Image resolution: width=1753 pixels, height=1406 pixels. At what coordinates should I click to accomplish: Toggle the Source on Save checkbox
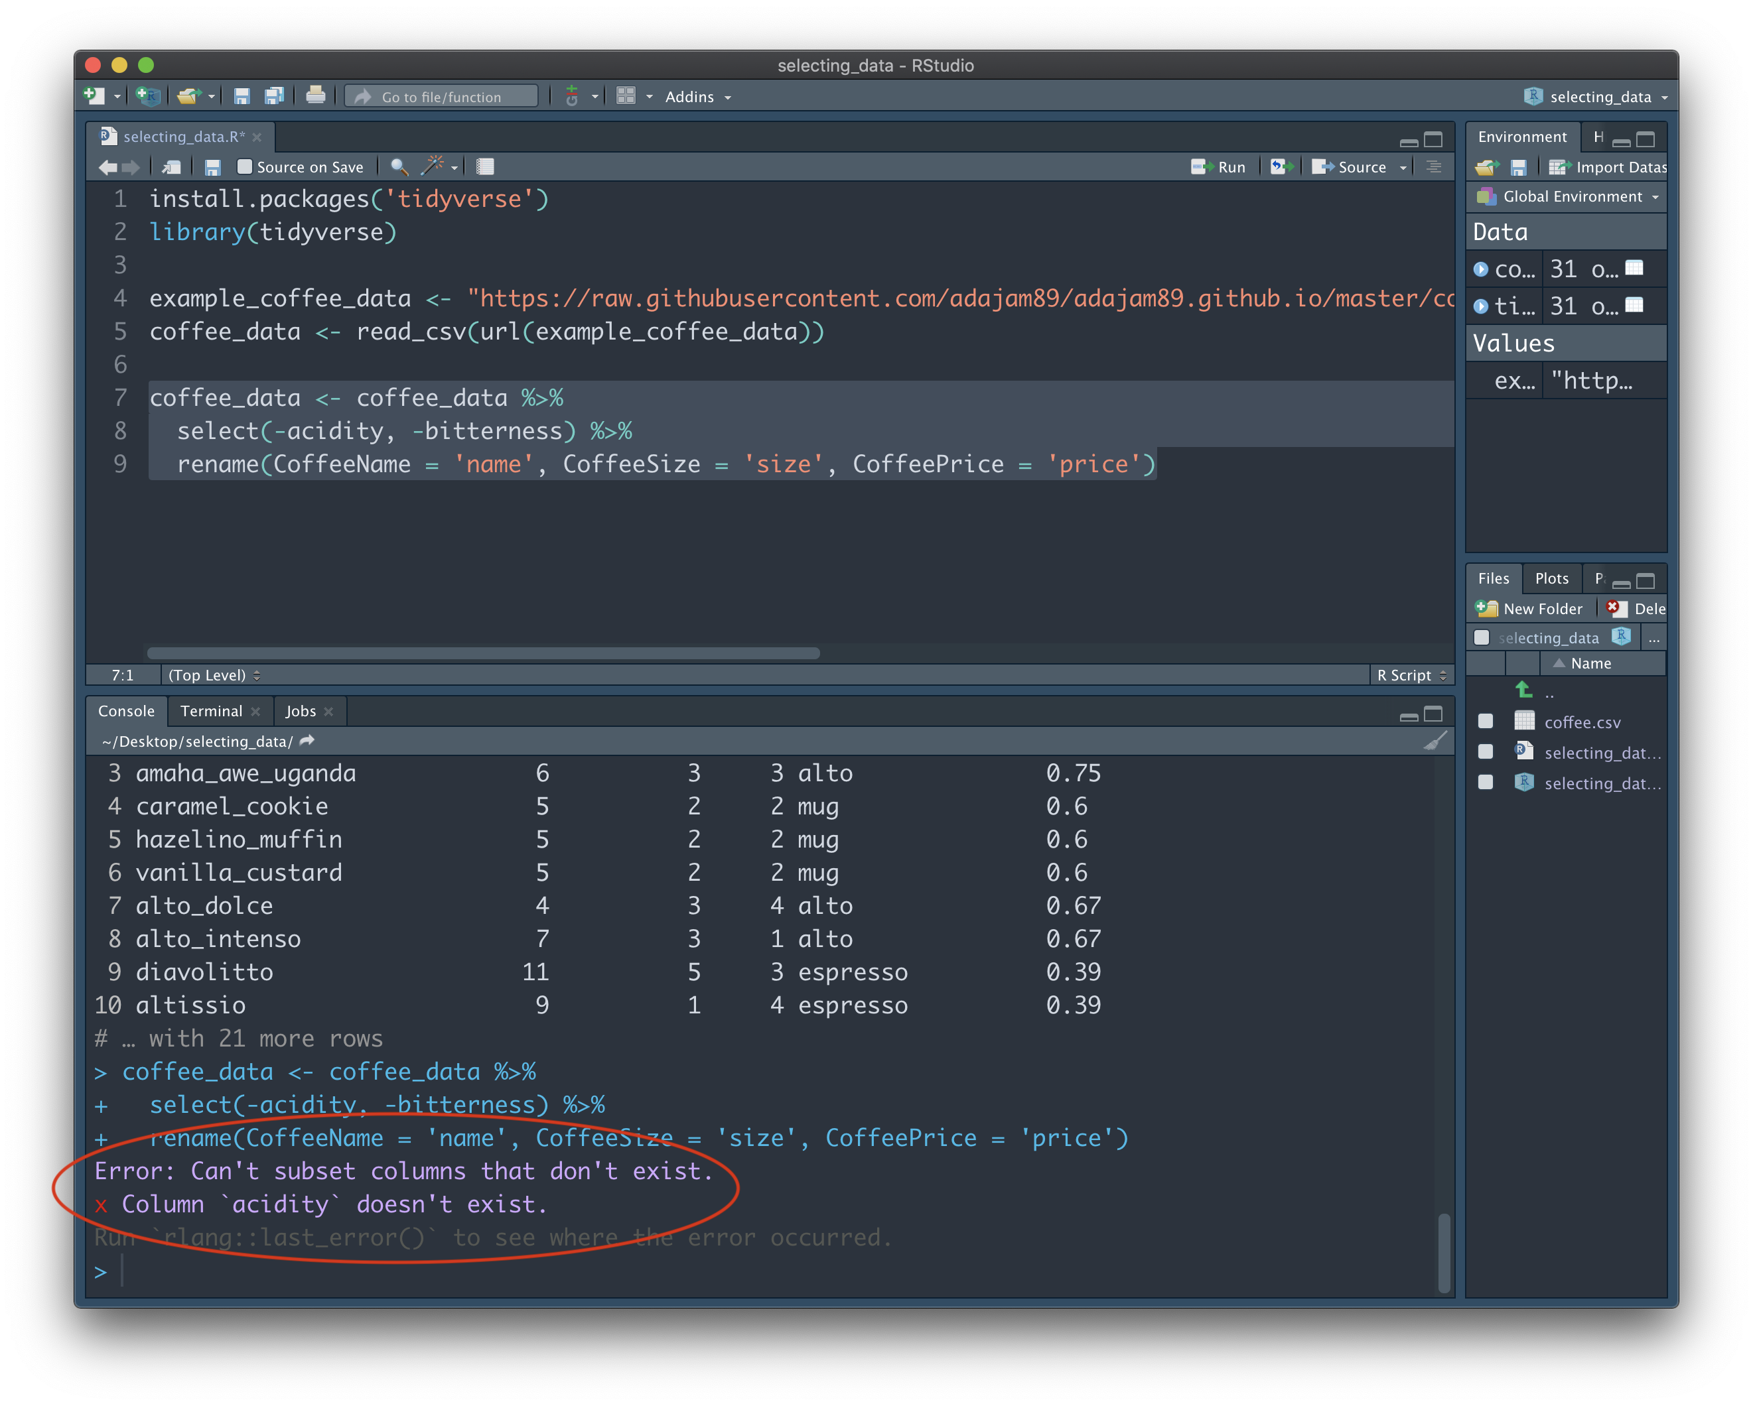(244, 166)
